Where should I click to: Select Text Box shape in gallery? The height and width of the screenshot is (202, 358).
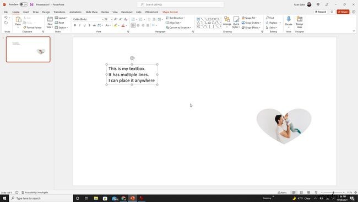click(x=198, y=19)
